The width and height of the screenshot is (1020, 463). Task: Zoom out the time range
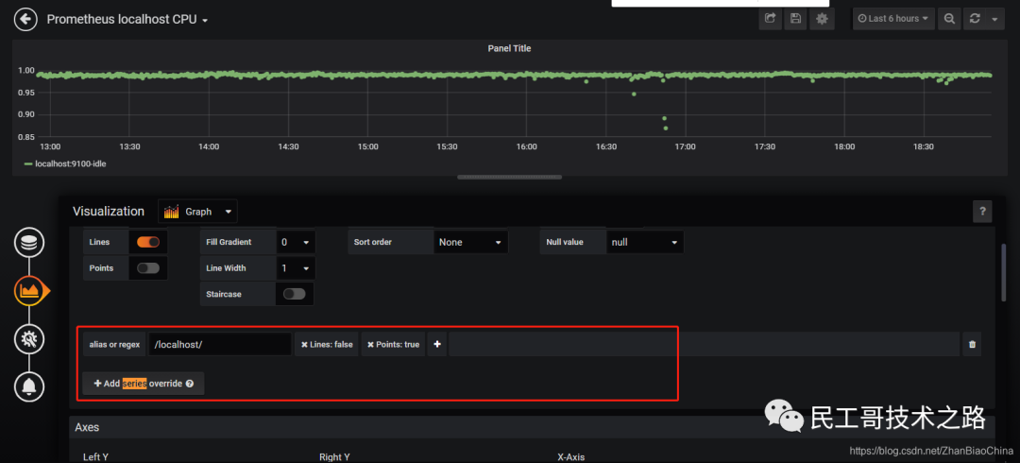[950, 18]
